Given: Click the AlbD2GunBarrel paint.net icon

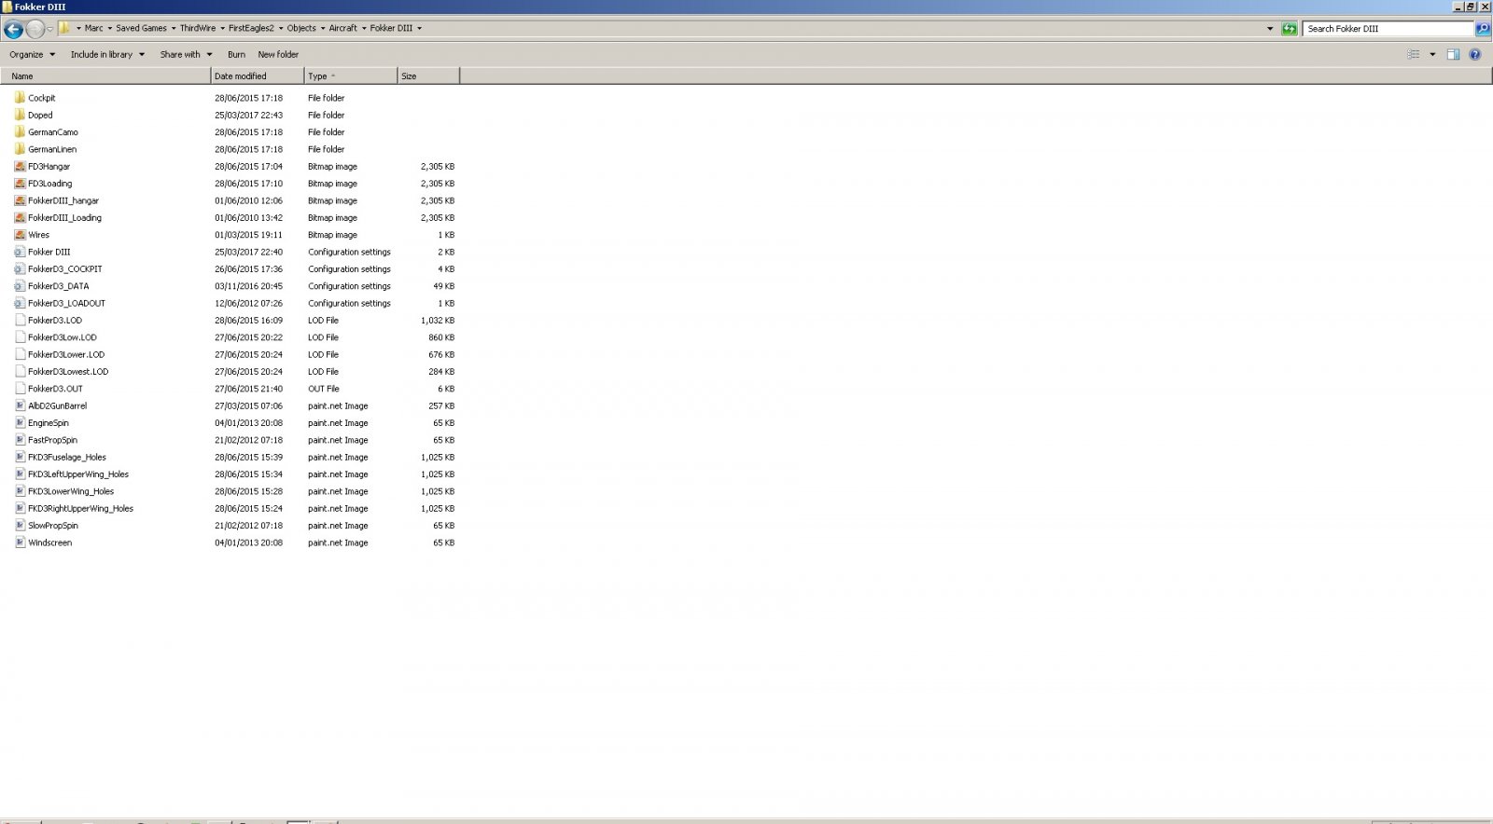Looking at the screenshot, I should pos(20,405).
